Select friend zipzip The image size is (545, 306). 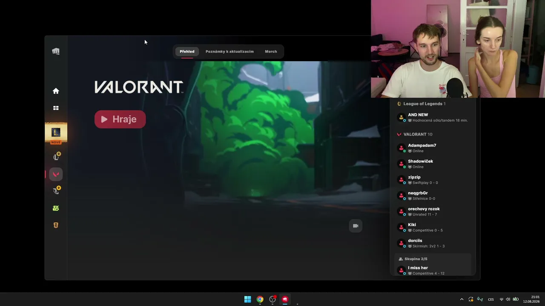[433, 180]
